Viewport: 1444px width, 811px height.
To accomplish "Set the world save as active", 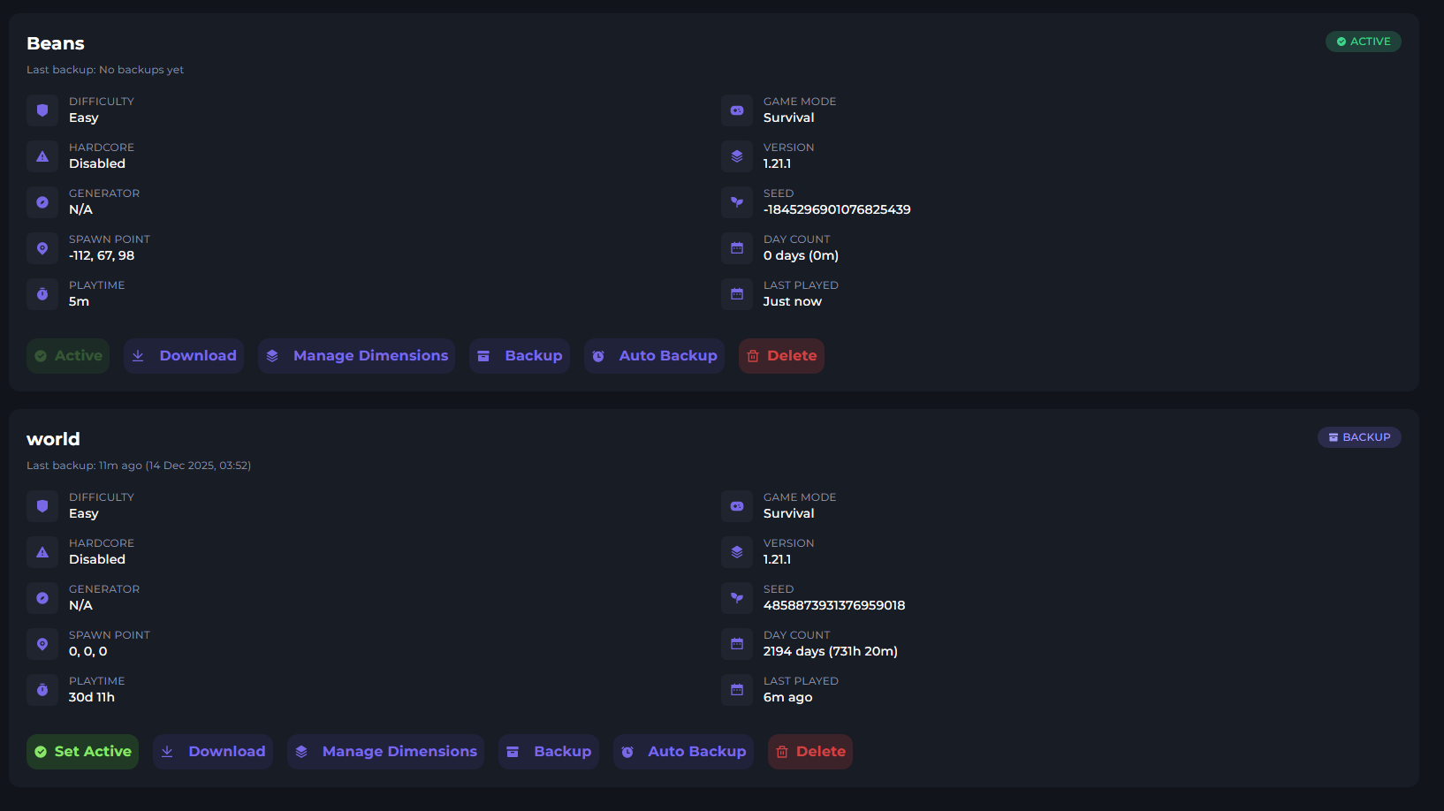I will [x=82, y=752].
